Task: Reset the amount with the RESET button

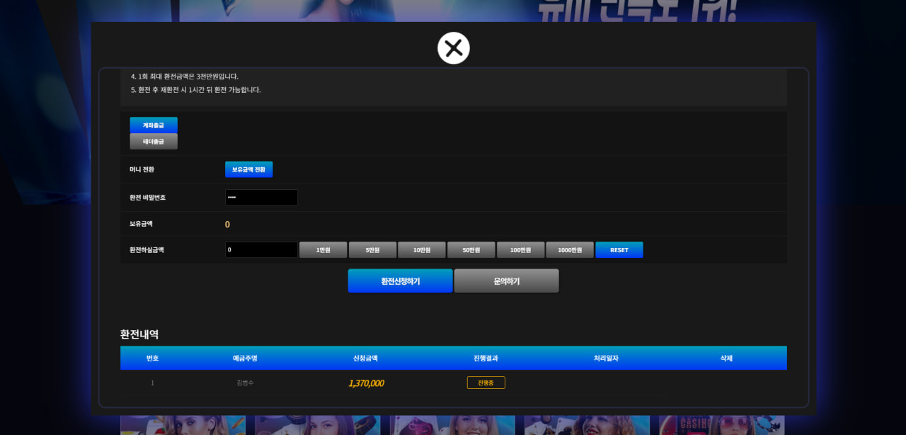Action: [x=619, y=250]
